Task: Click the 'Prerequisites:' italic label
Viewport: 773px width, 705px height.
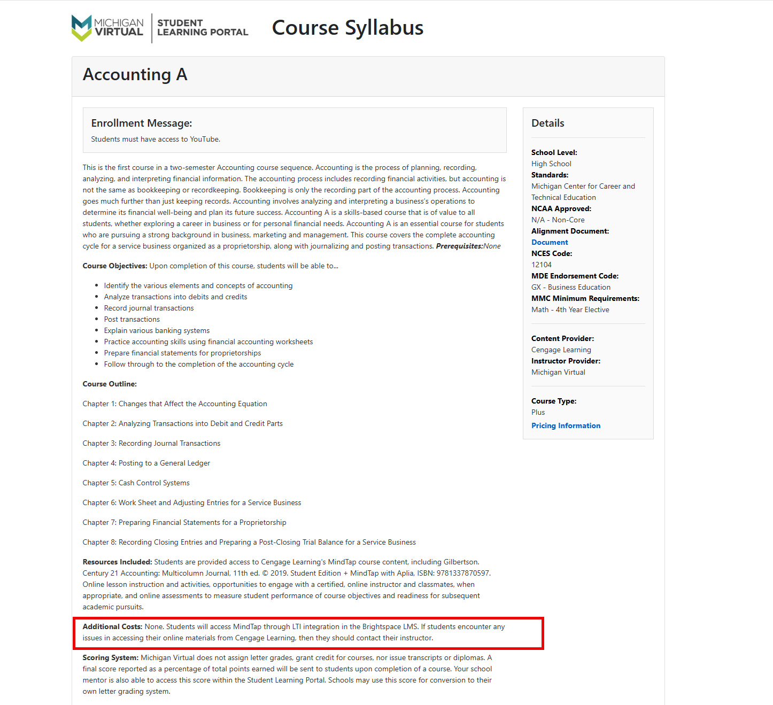Action: (460, 246)
